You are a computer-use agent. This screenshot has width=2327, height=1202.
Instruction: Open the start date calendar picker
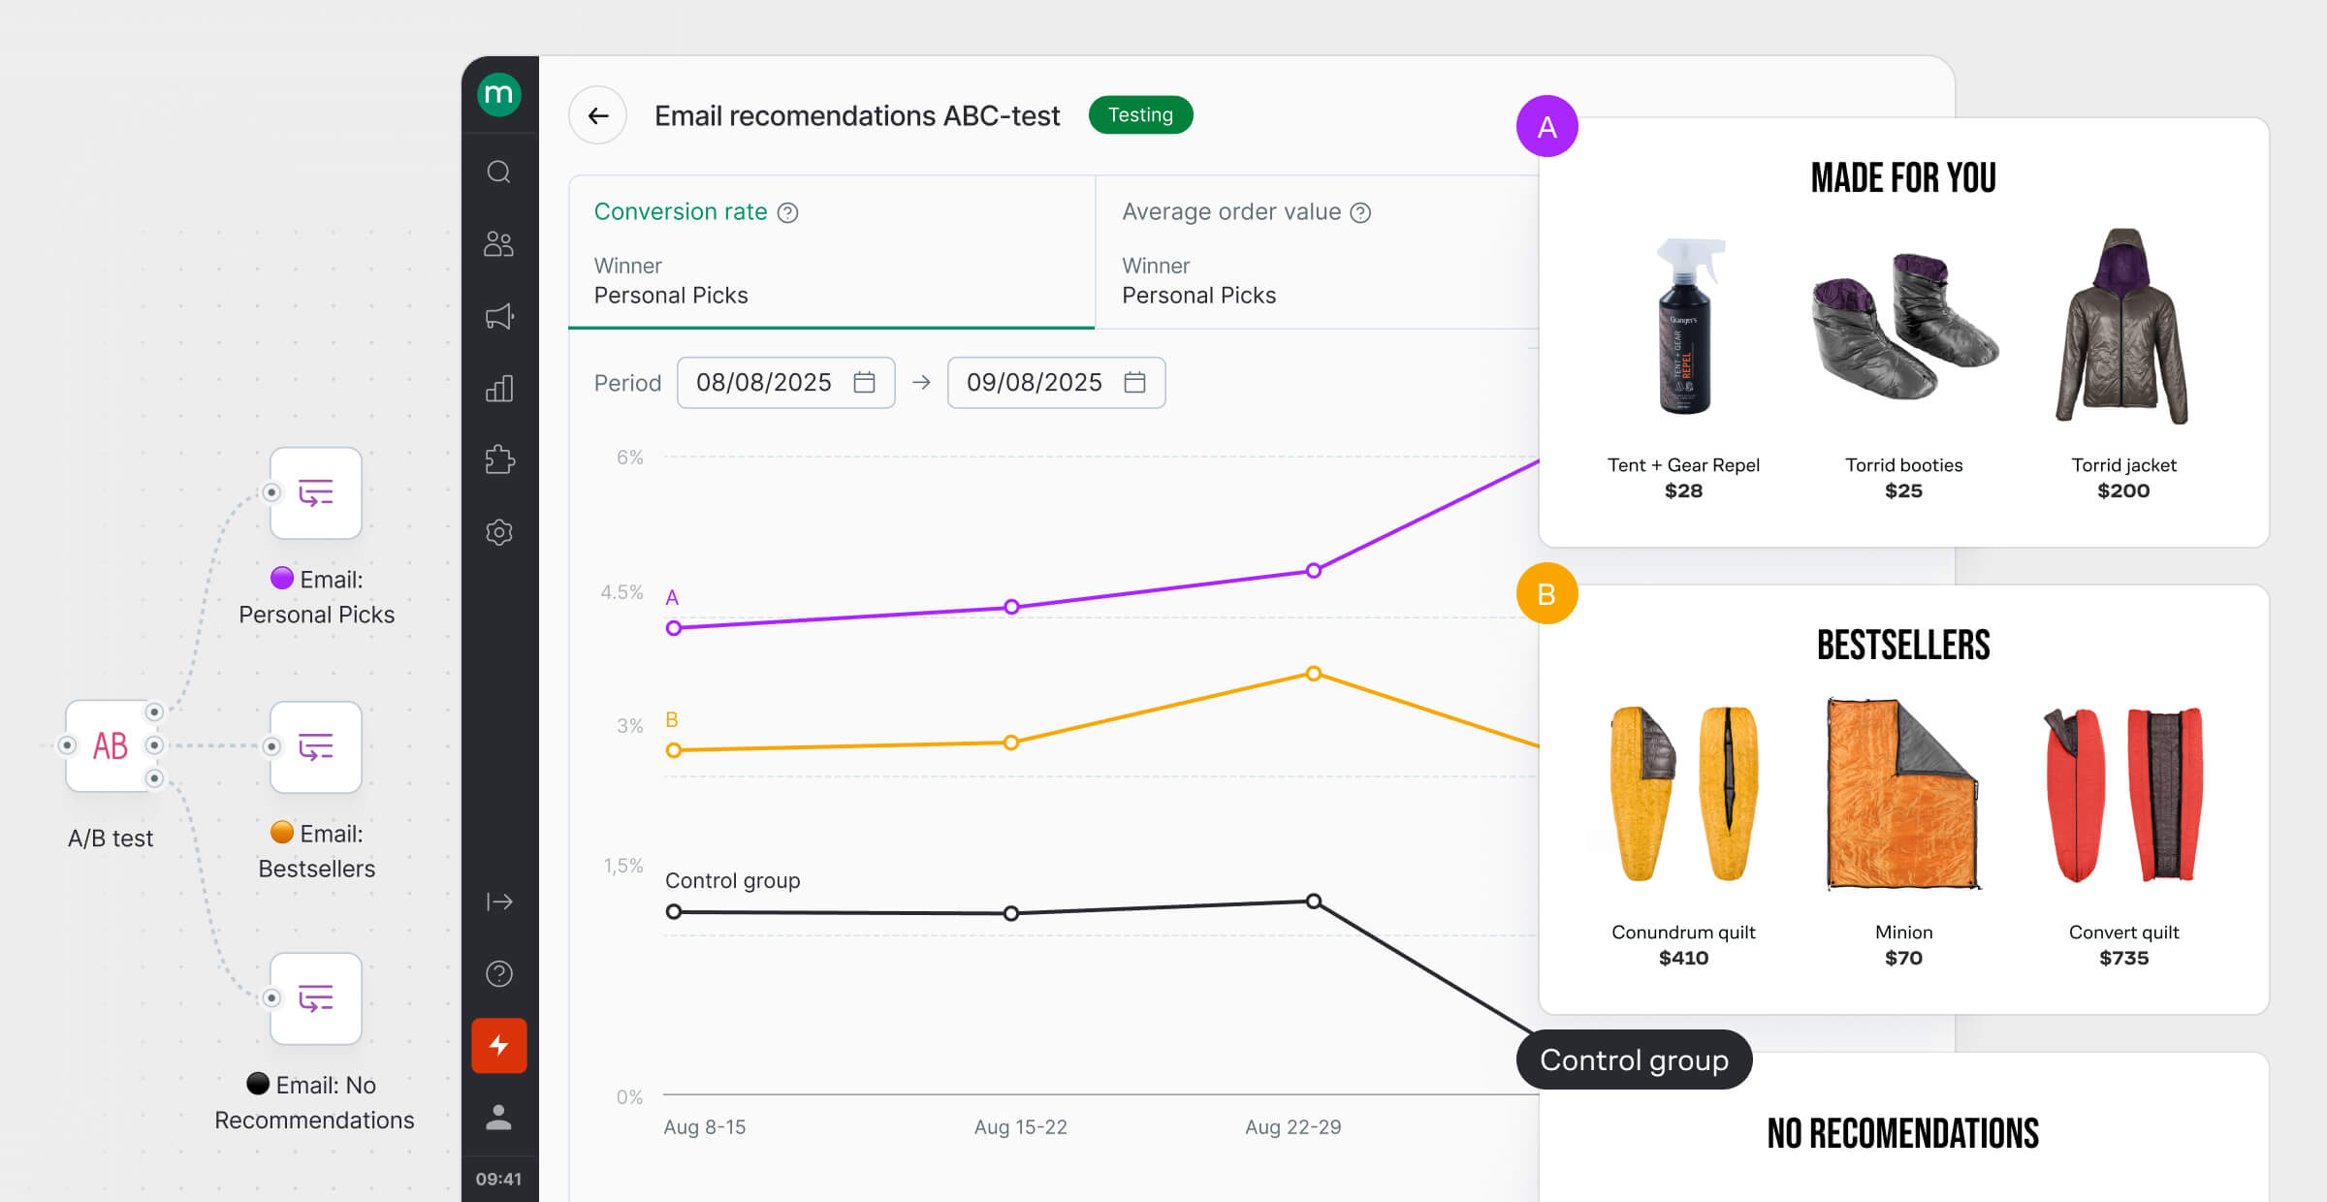(866, 382)
